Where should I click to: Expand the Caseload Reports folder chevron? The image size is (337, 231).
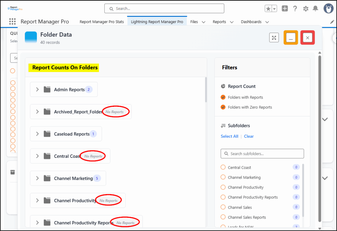[37, 134]
